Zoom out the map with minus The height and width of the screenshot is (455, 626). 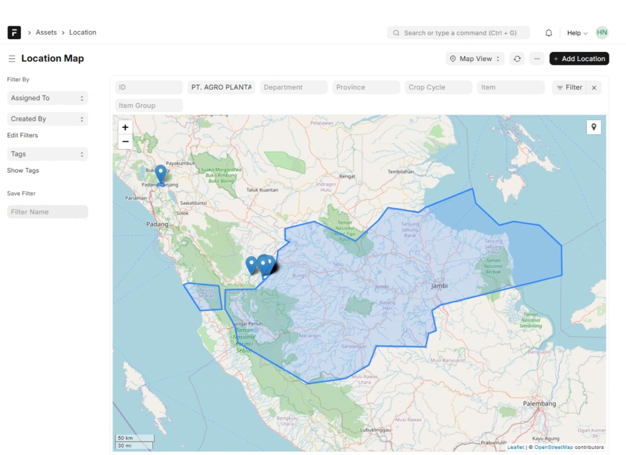coord(125,142)
